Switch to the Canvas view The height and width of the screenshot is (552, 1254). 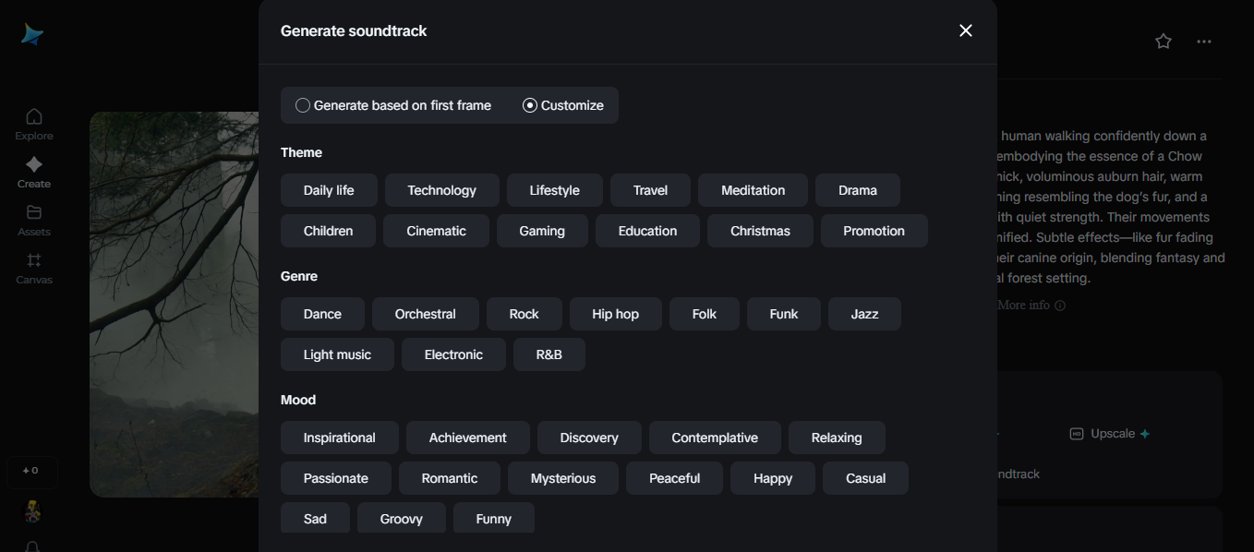pyautogui.click(x=33, y=268)
